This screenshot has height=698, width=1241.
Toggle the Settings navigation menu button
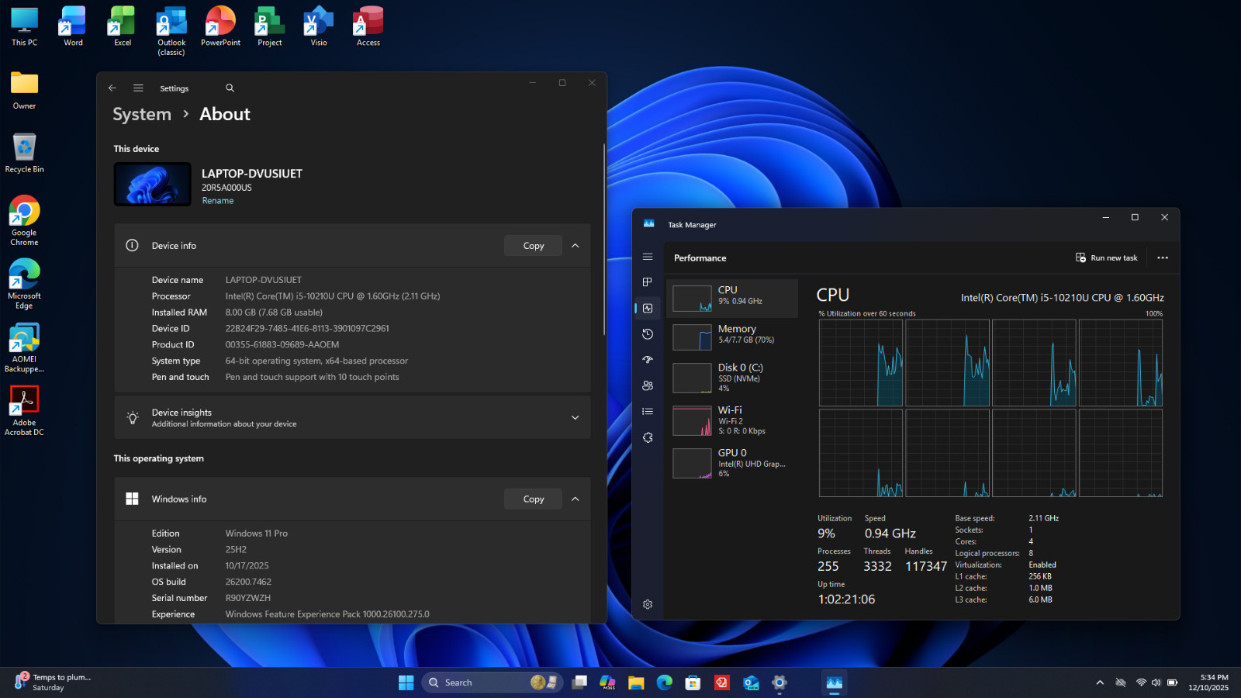(x=138, y=88)
